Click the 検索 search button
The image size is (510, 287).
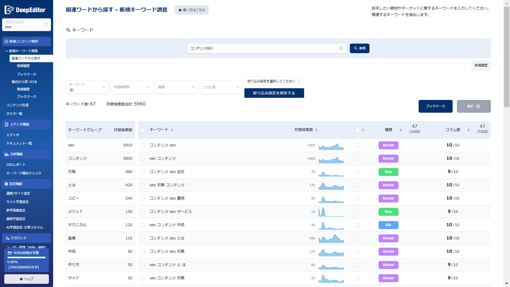(360, 49)
